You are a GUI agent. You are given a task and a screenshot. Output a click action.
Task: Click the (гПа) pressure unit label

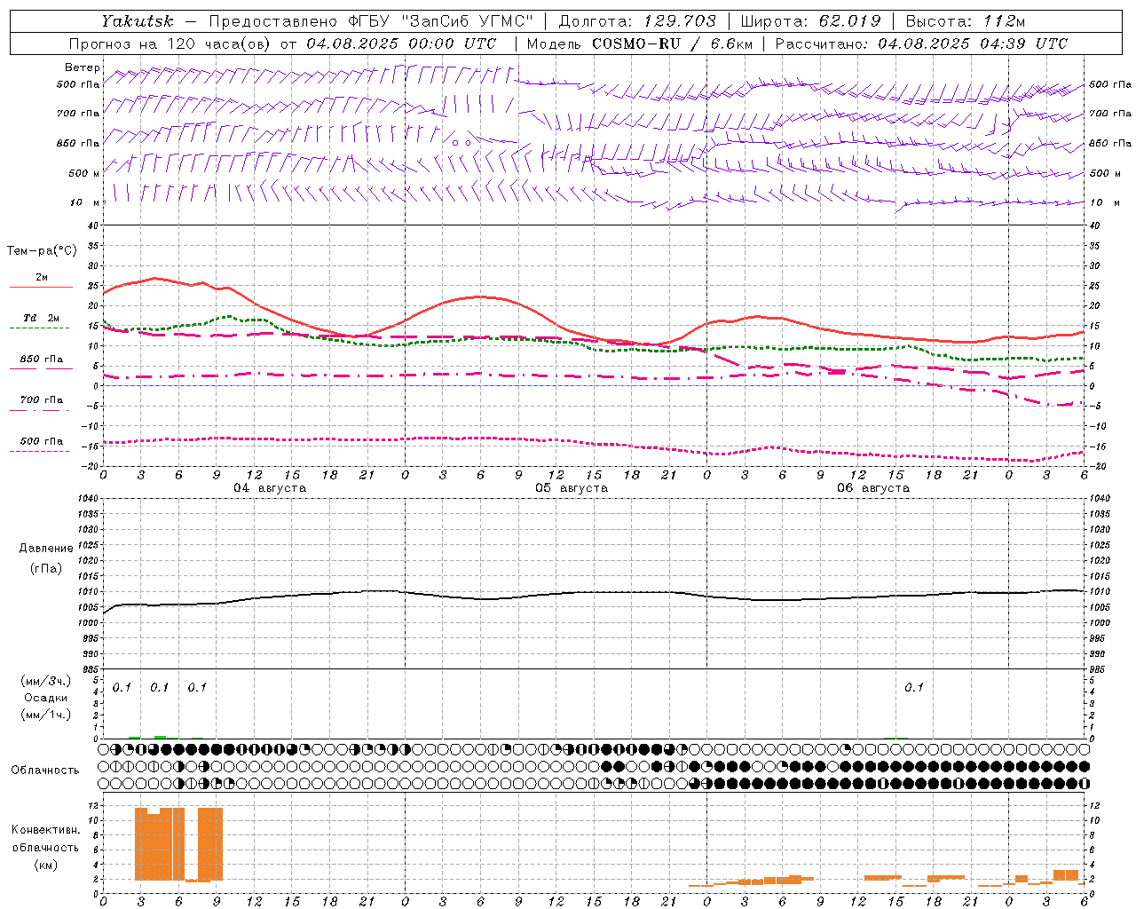[46, 569]
